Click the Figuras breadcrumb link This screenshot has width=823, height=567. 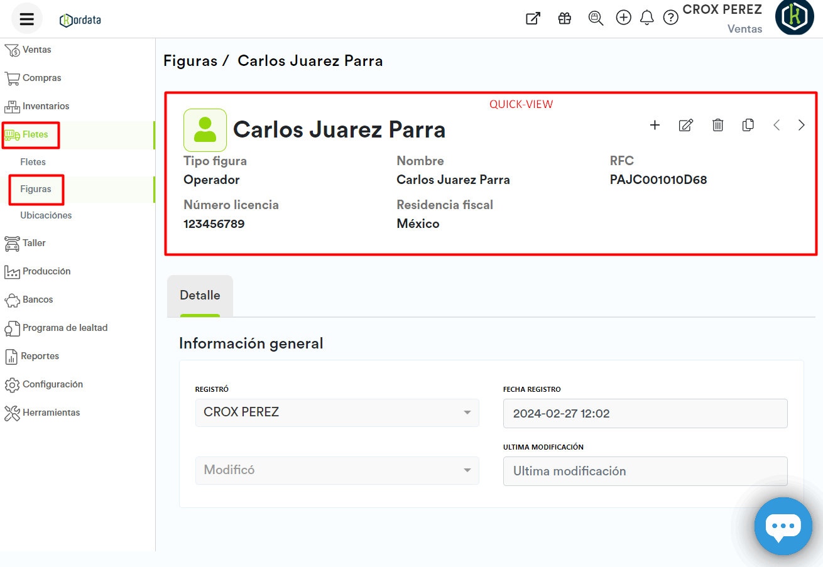coord(189,61)
